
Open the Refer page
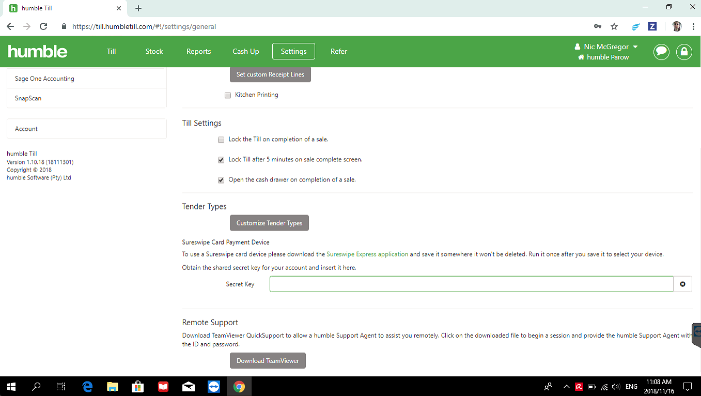(x=339, y=51)
